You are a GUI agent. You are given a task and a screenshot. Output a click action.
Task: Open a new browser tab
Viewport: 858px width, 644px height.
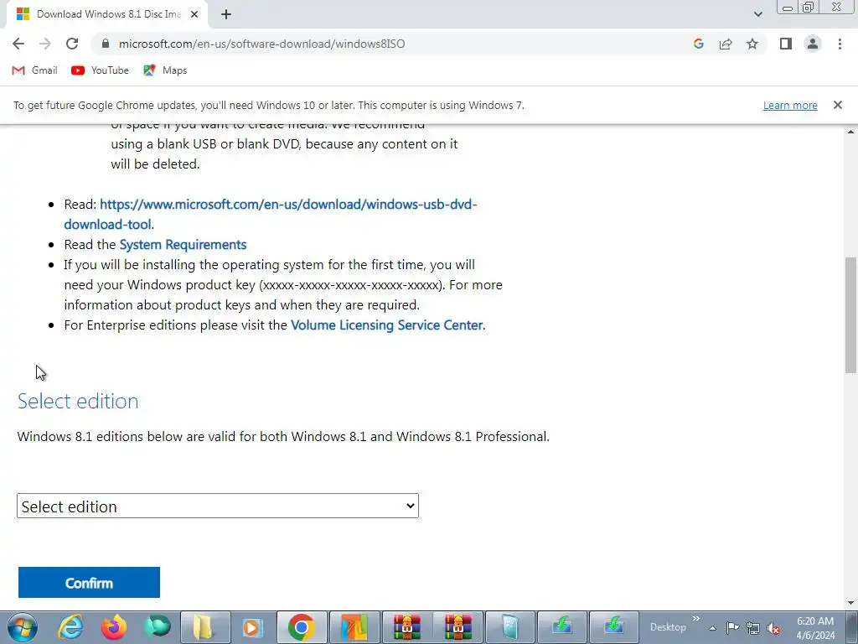tap(226, 15)
